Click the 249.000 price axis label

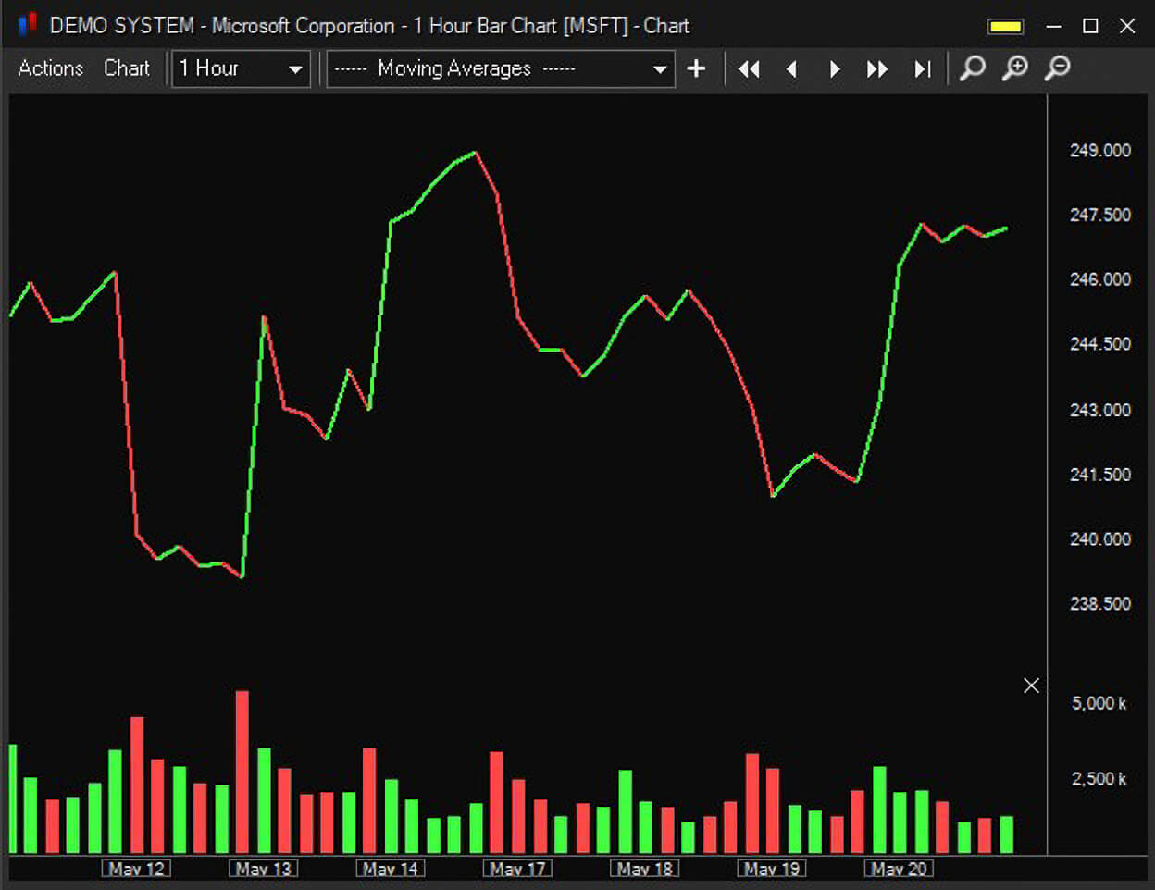tap(1100, 150)
